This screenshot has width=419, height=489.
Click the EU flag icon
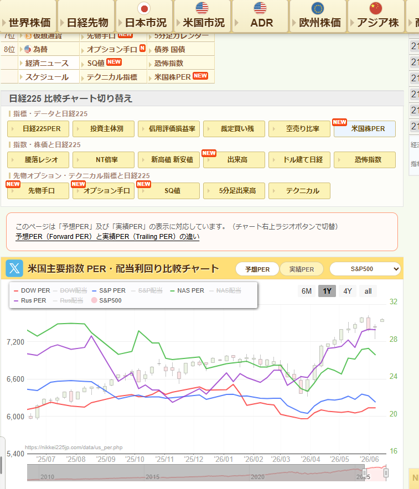318,8
